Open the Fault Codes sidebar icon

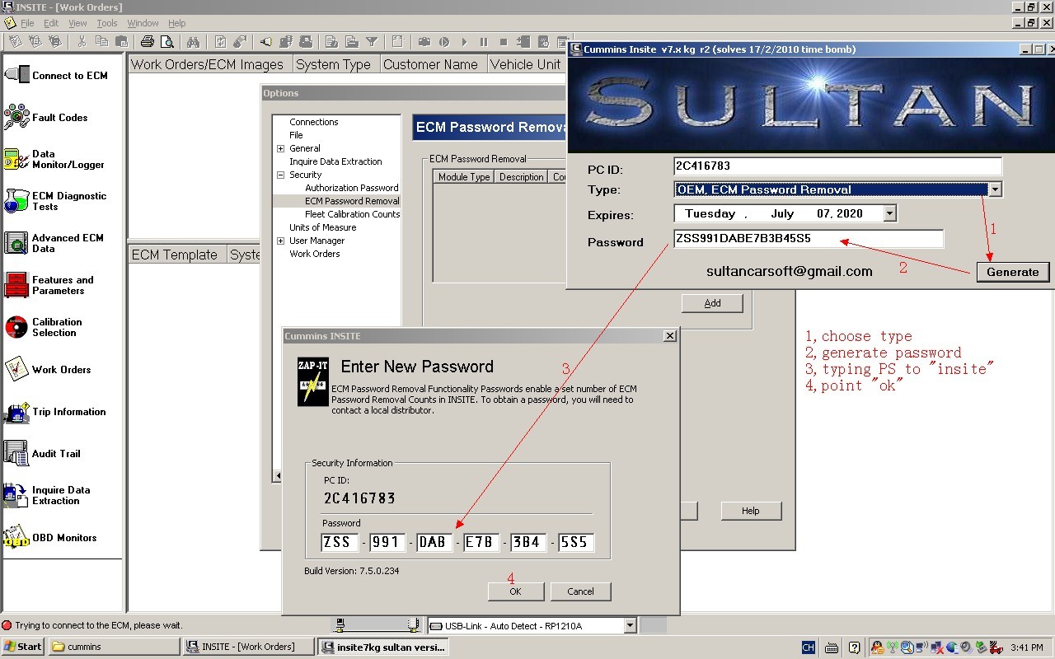[16, 117]
